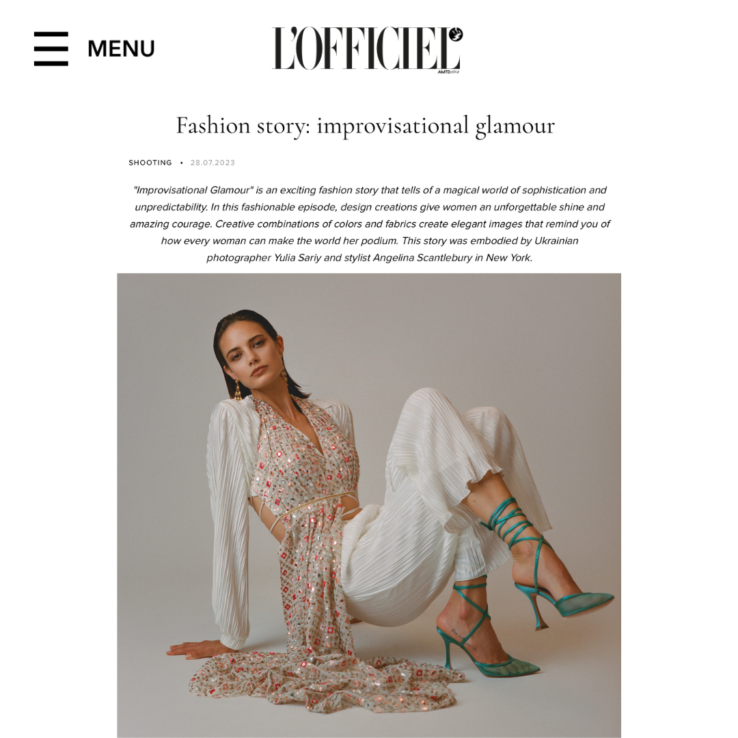Open the main fashion photo

point(369,505)
